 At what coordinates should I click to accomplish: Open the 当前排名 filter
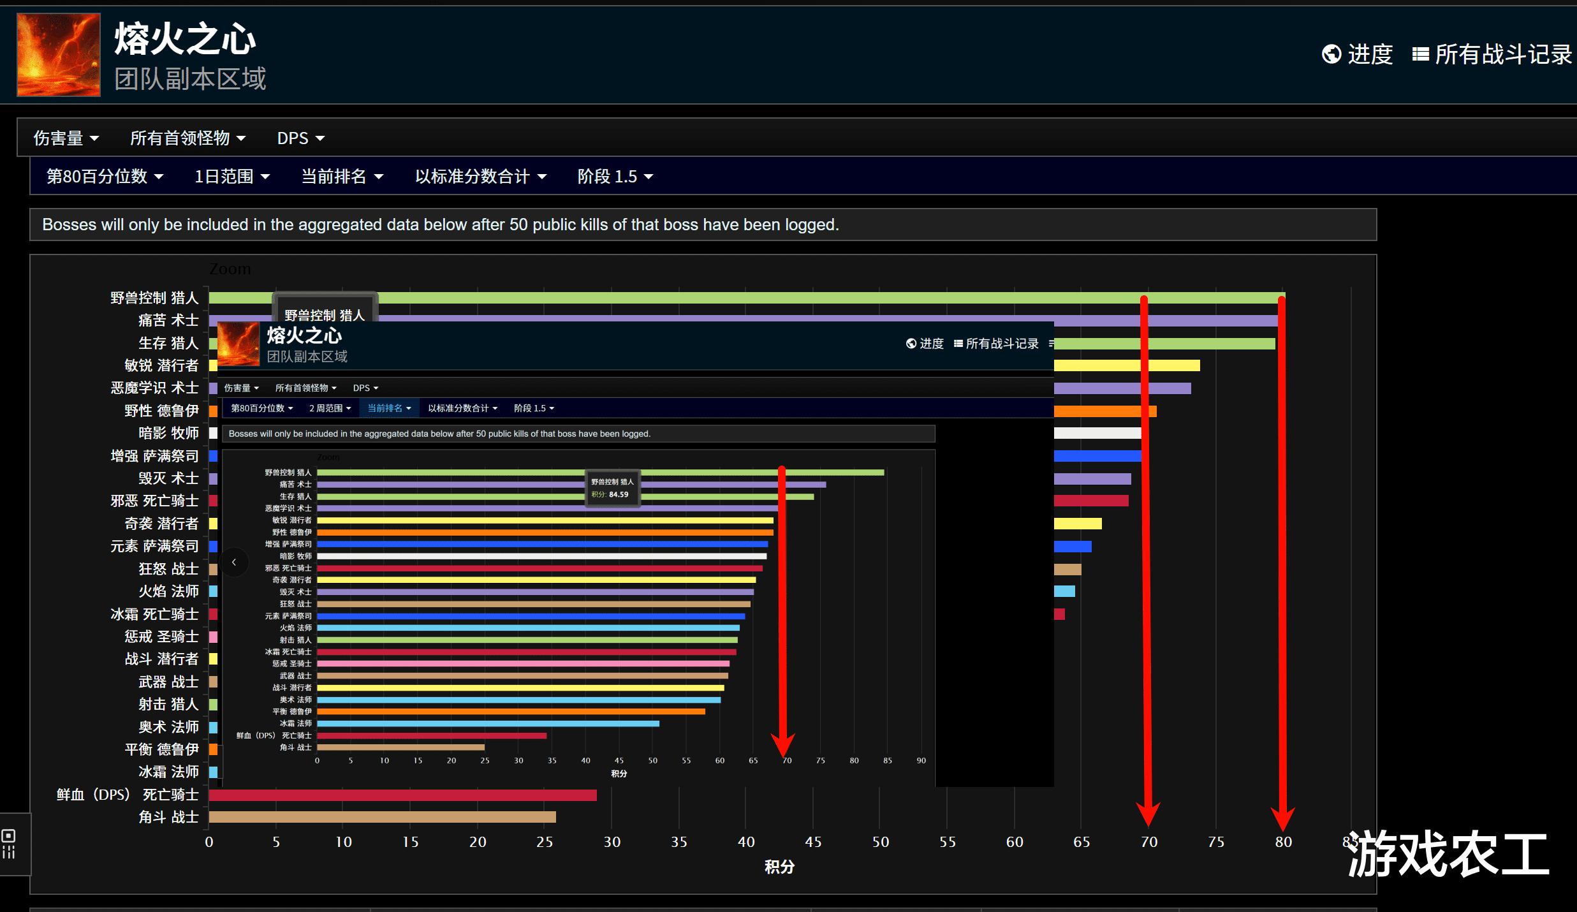point(342,176)
